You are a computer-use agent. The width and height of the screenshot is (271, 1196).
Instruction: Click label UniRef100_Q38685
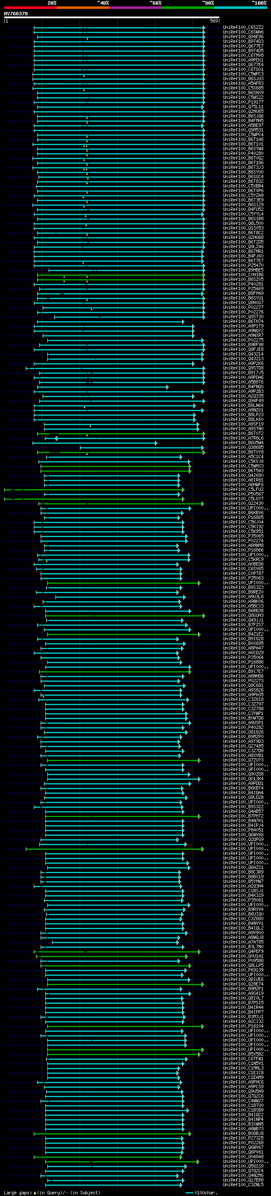pyautogui.click(x=243, y=448)
